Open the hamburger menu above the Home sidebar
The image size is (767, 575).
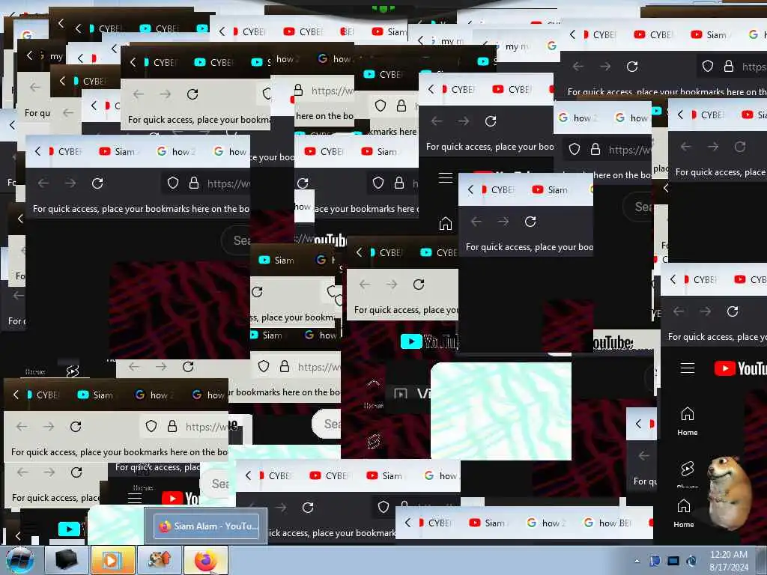pos(688,368)
